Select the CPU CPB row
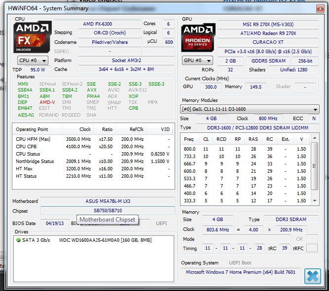The height and width of the screenshot is (291, 329). tap(93, 146)
